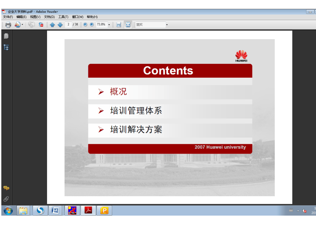Click the Huawei logo on slide
316x237 pixels.
241,56
